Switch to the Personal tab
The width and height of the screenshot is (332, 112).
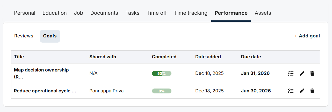point(25,13)
